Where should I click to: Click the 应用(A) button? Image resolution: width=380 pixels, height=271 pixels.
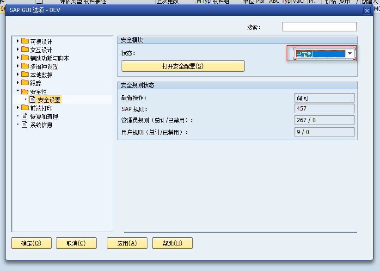(x=127, y=243)
